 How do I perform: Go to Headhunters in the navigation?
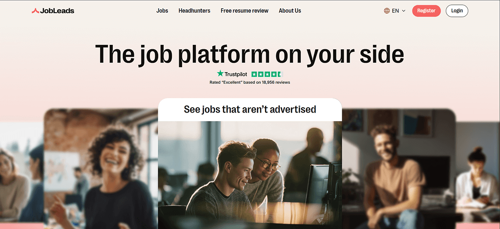click(x=194, y=11)
